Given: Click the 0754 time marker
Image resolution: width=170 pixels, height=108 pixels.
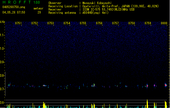Looking at the screenshot, I should point(67,23).
